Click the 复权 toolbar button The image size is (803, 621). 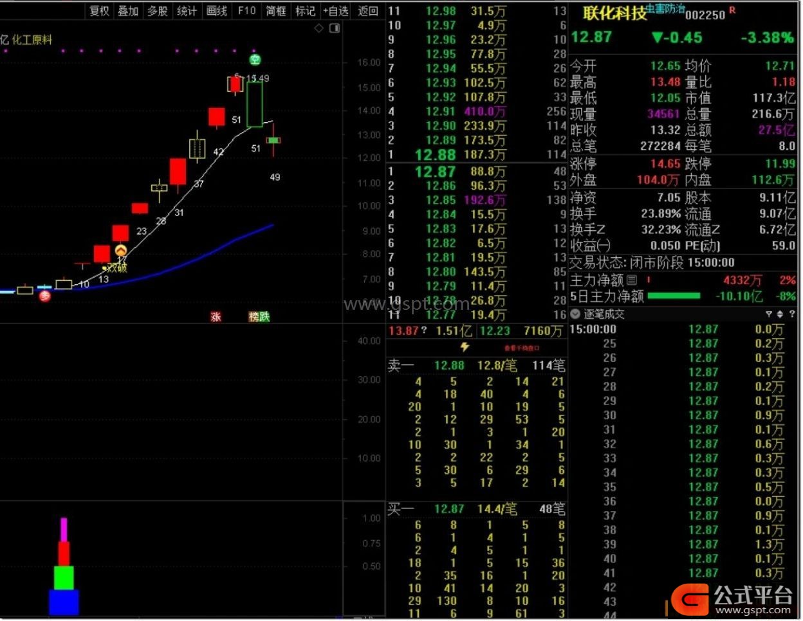(100, 11)
